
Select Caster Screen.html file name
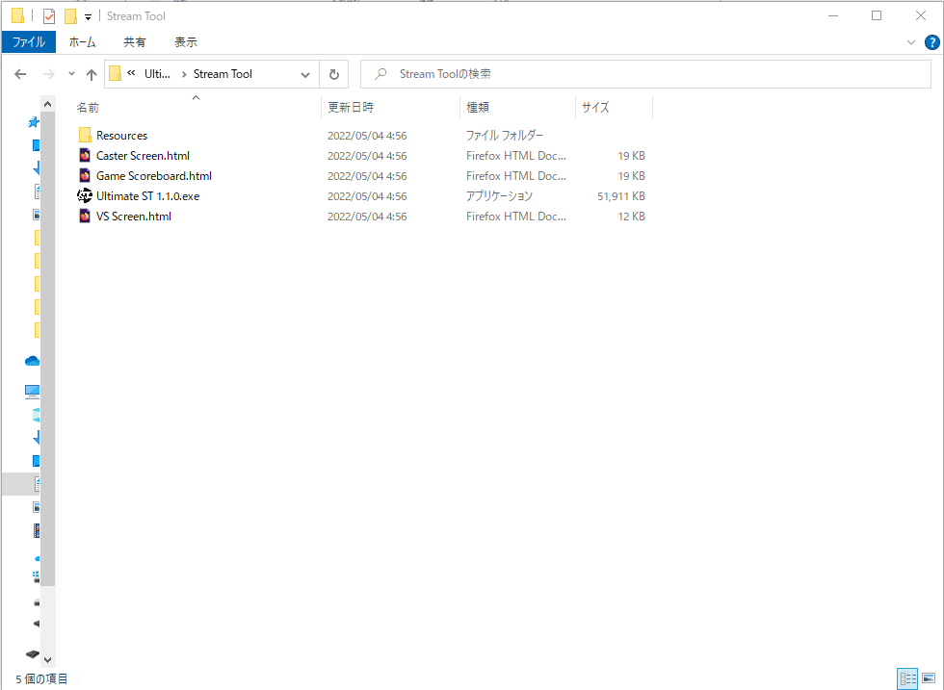click(143, 156)
